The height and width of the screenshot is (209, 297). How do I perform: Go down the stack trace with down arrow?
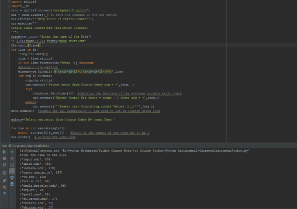[12, 158]
